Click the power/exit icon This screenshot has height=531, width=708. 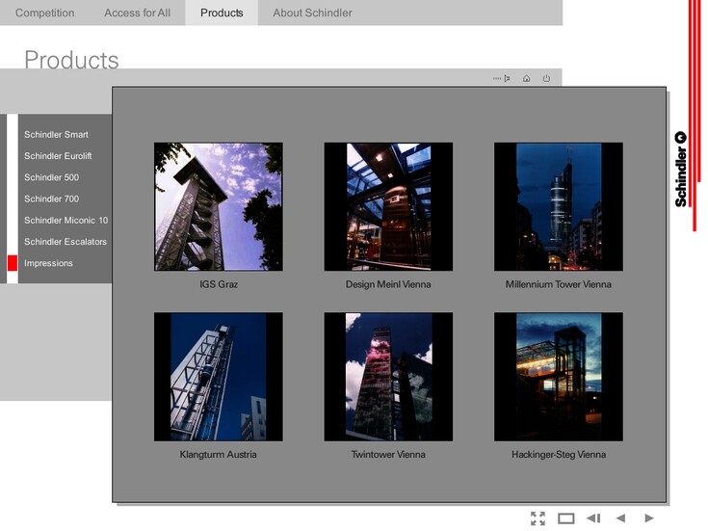[546, 78]
